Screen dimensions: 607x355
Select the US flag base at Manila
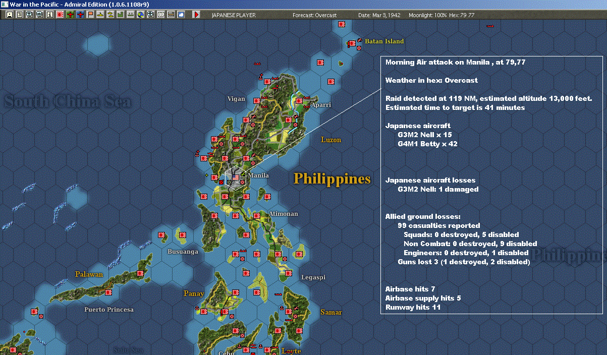pos(236,177)
